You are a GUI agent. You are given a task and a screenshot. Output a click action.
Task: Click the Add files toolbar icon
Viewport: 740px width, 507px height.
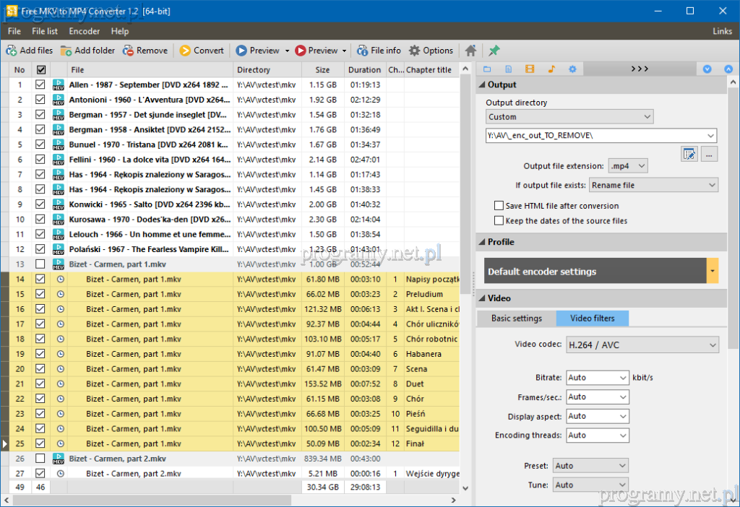[12, 51]
